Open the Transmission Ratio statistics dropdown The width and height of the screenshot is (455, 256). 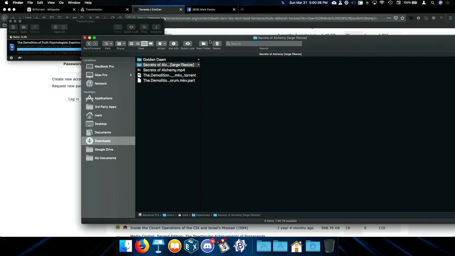[x=18, y=37]
